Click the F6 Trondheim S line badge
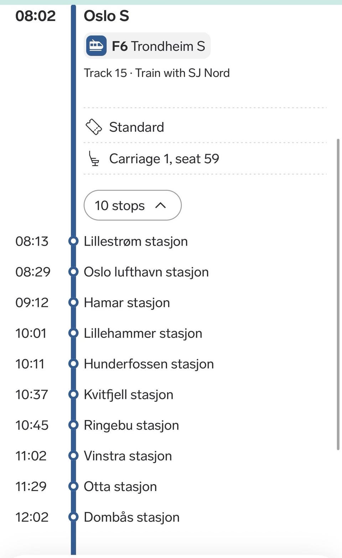The height and width of the screenshot is (558, 342). tap(147, 46)
